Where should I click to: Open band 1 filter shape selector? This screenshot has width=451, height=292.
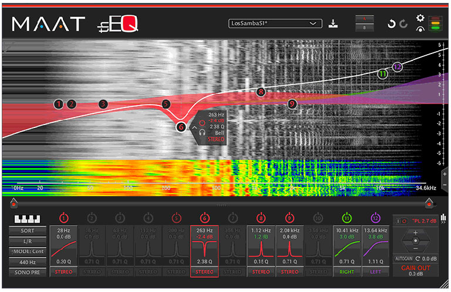tap(63, 249)
